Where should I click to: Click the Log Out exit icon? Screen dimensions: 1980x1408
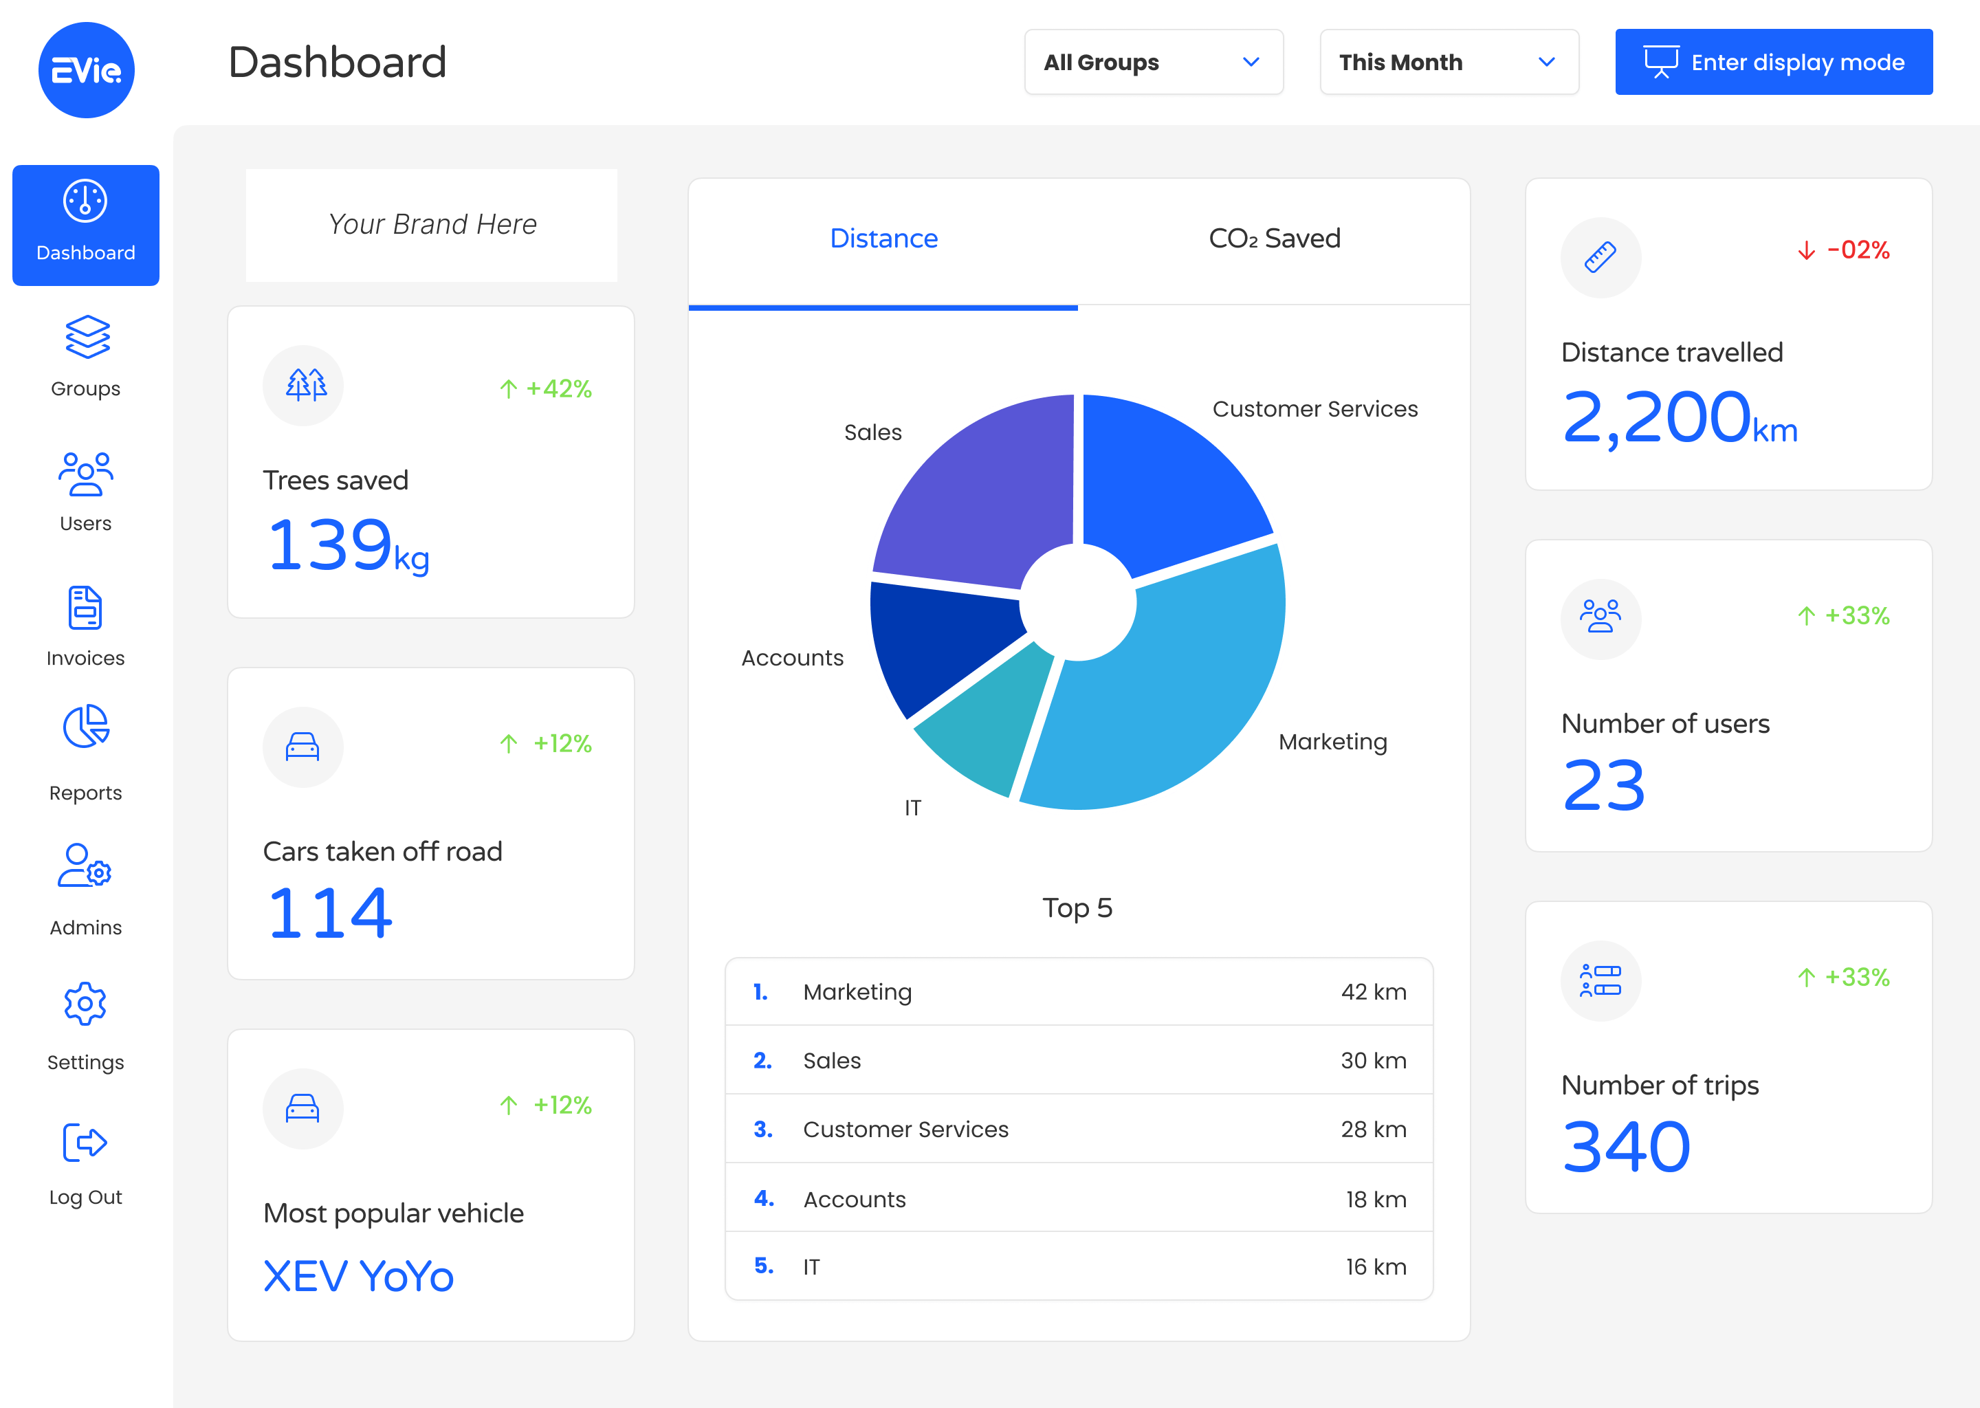tap(86, 1143)
